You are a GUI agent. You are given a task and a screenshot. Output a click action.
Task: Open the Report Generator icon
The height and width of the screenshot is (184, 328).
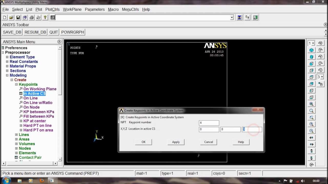click(x=38, y=17)
